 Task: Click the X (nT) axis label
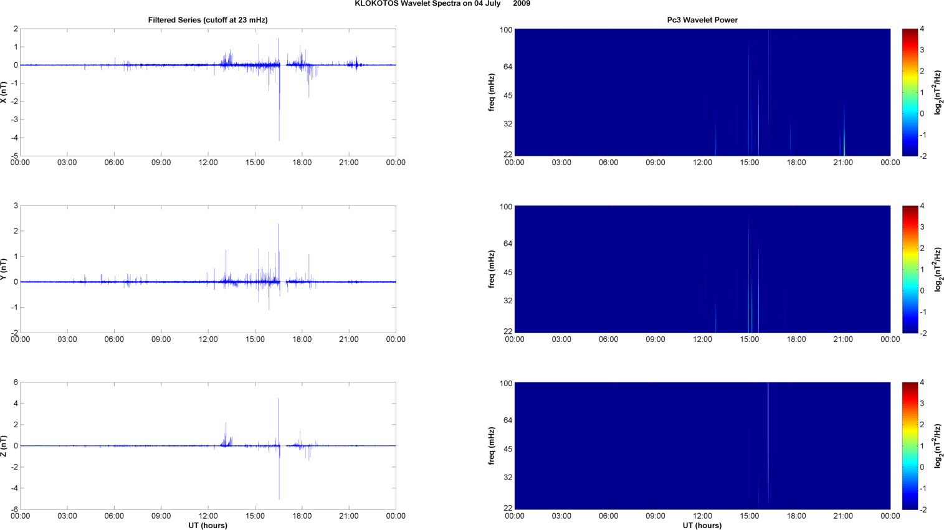(x=4, y=92)
